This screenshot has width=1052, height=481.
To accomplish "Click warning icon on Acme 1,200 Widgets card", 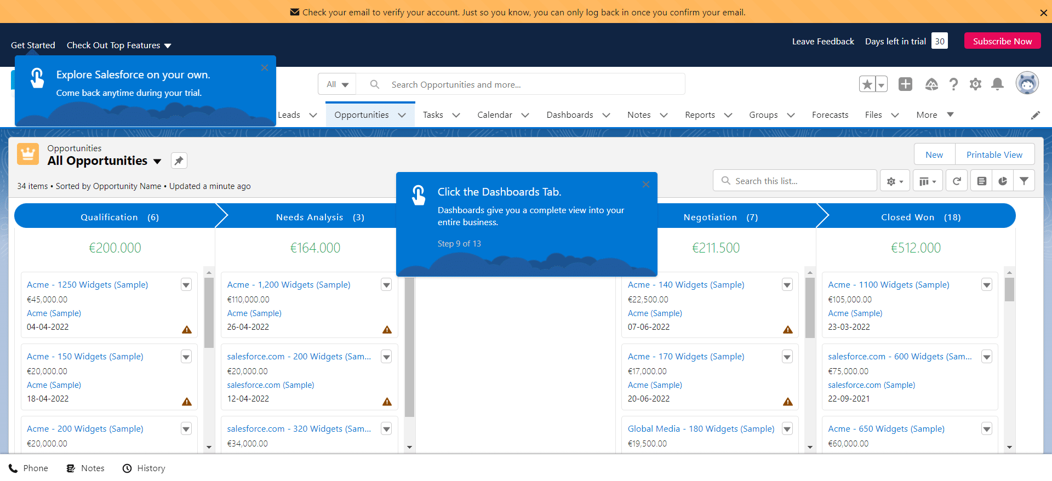I will pyautogui.click(x=387, y=329).
